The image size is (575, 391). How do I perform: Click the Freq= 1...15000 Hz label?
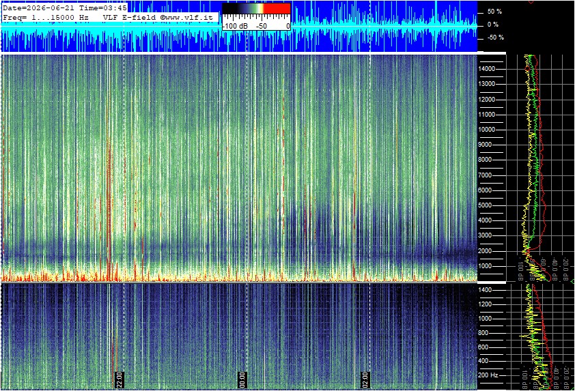click(x=46, y=17)
